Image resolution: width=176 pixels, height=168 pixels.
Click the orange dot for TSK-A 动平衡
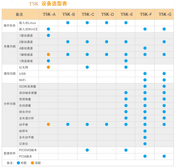(x=49, y=124)
